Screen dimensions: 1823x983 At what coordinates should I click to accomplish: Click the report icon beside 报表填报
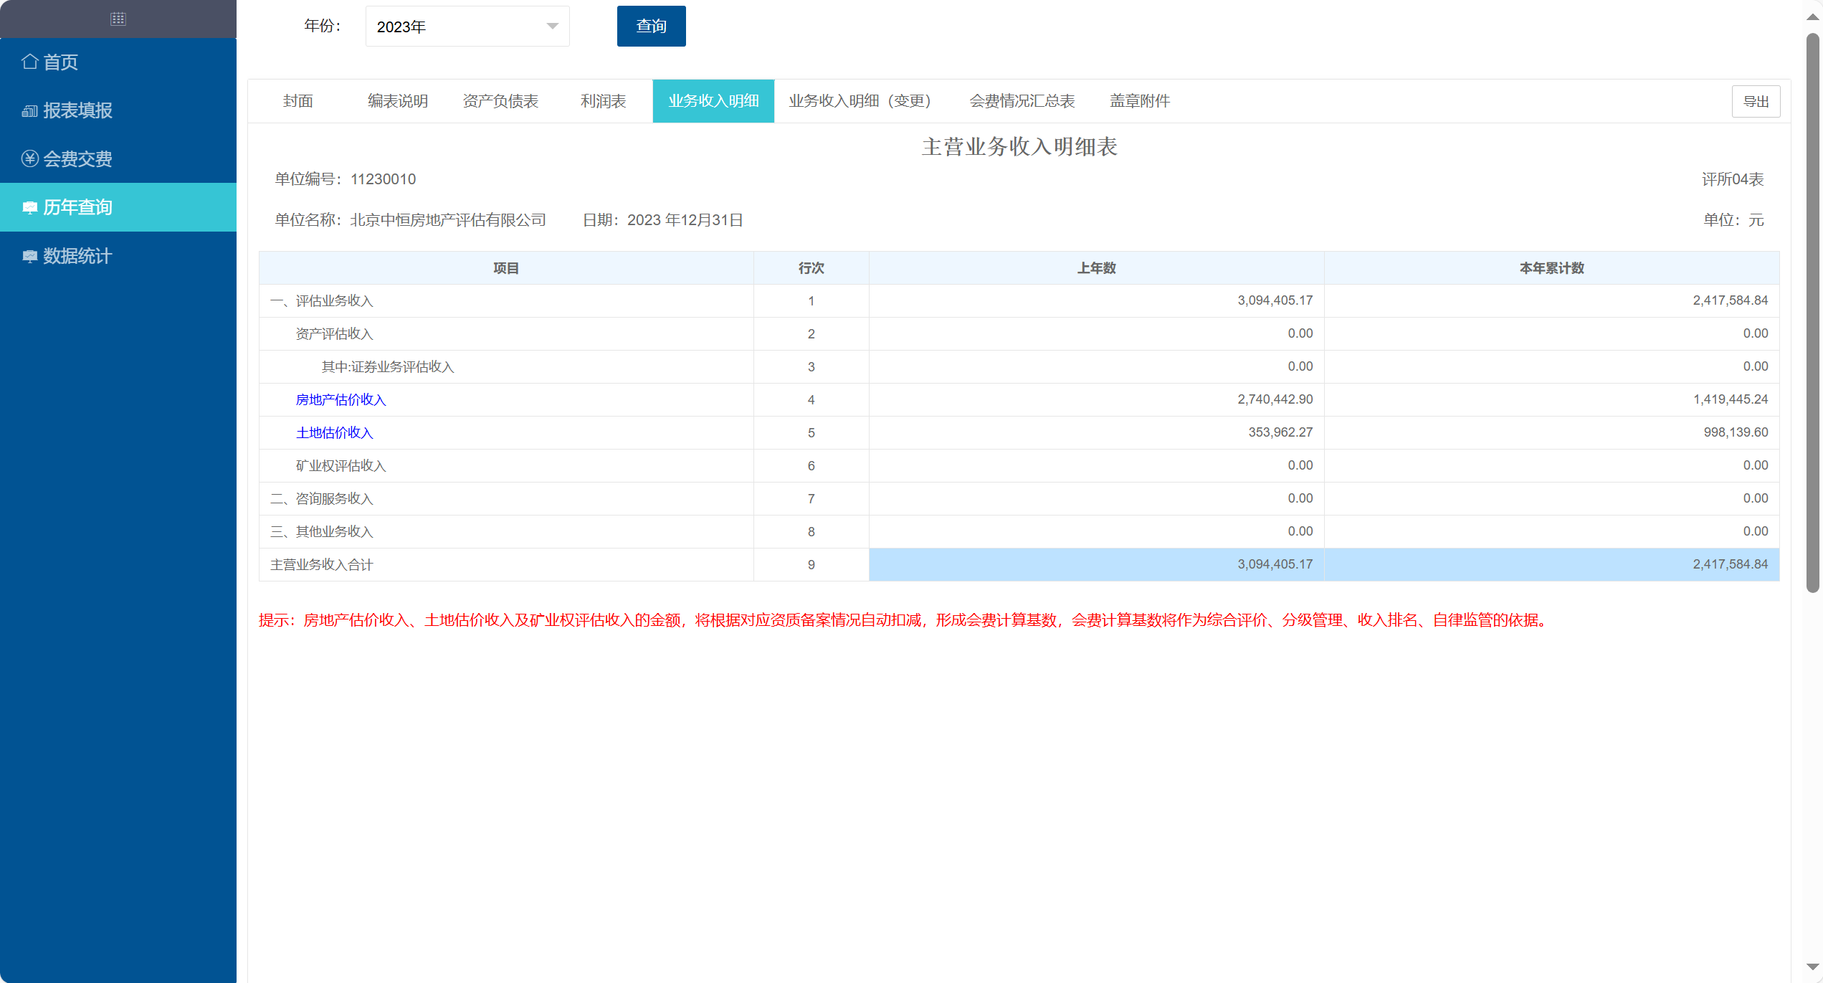point(29,110)
